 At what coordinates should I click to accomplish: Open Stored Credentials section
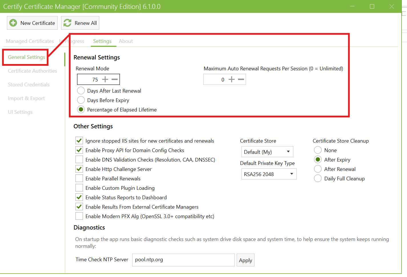click(x=29, y=85)
